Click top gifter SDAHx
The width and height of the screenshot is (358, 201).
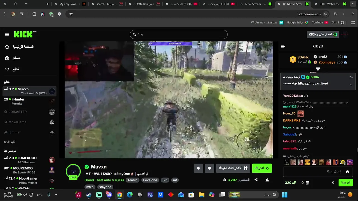tap(303, 57)
